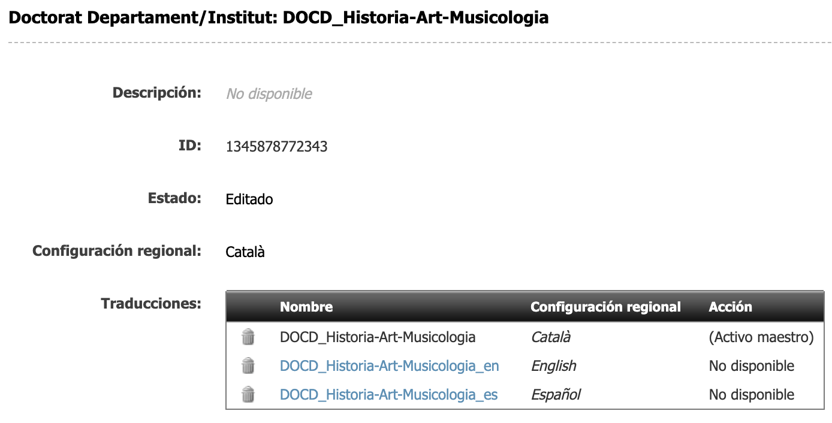The image size is (832, 423).
Task: Click the page title DOCD_Historia-Art-Musicologia heading
Action: [x=279, y=17]
